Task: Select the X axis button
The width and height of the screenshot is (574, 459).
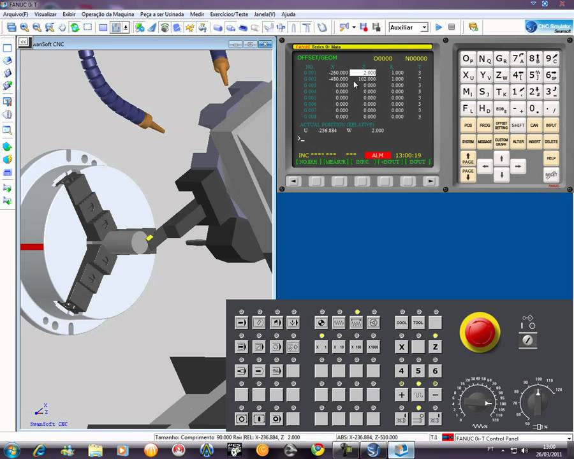Action: tap(401, 347)
